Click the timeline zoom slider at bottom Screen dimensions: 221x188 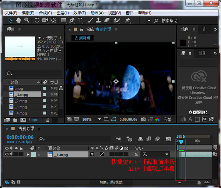click(199, 182)
